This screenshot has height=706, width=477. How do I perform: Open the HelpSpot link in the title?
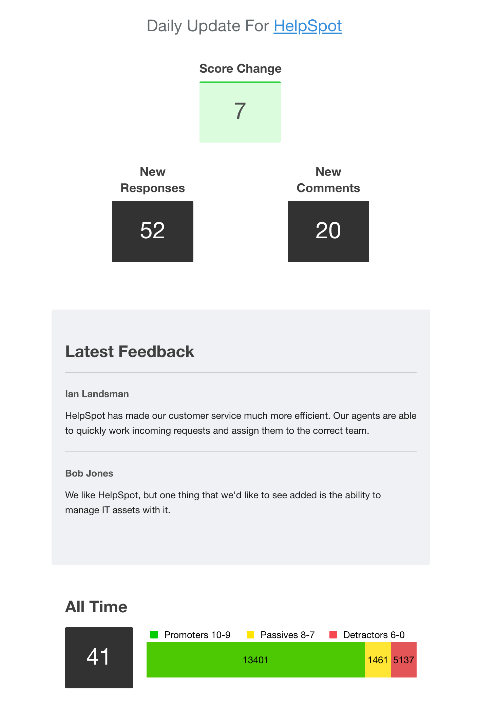pos(307,26)
